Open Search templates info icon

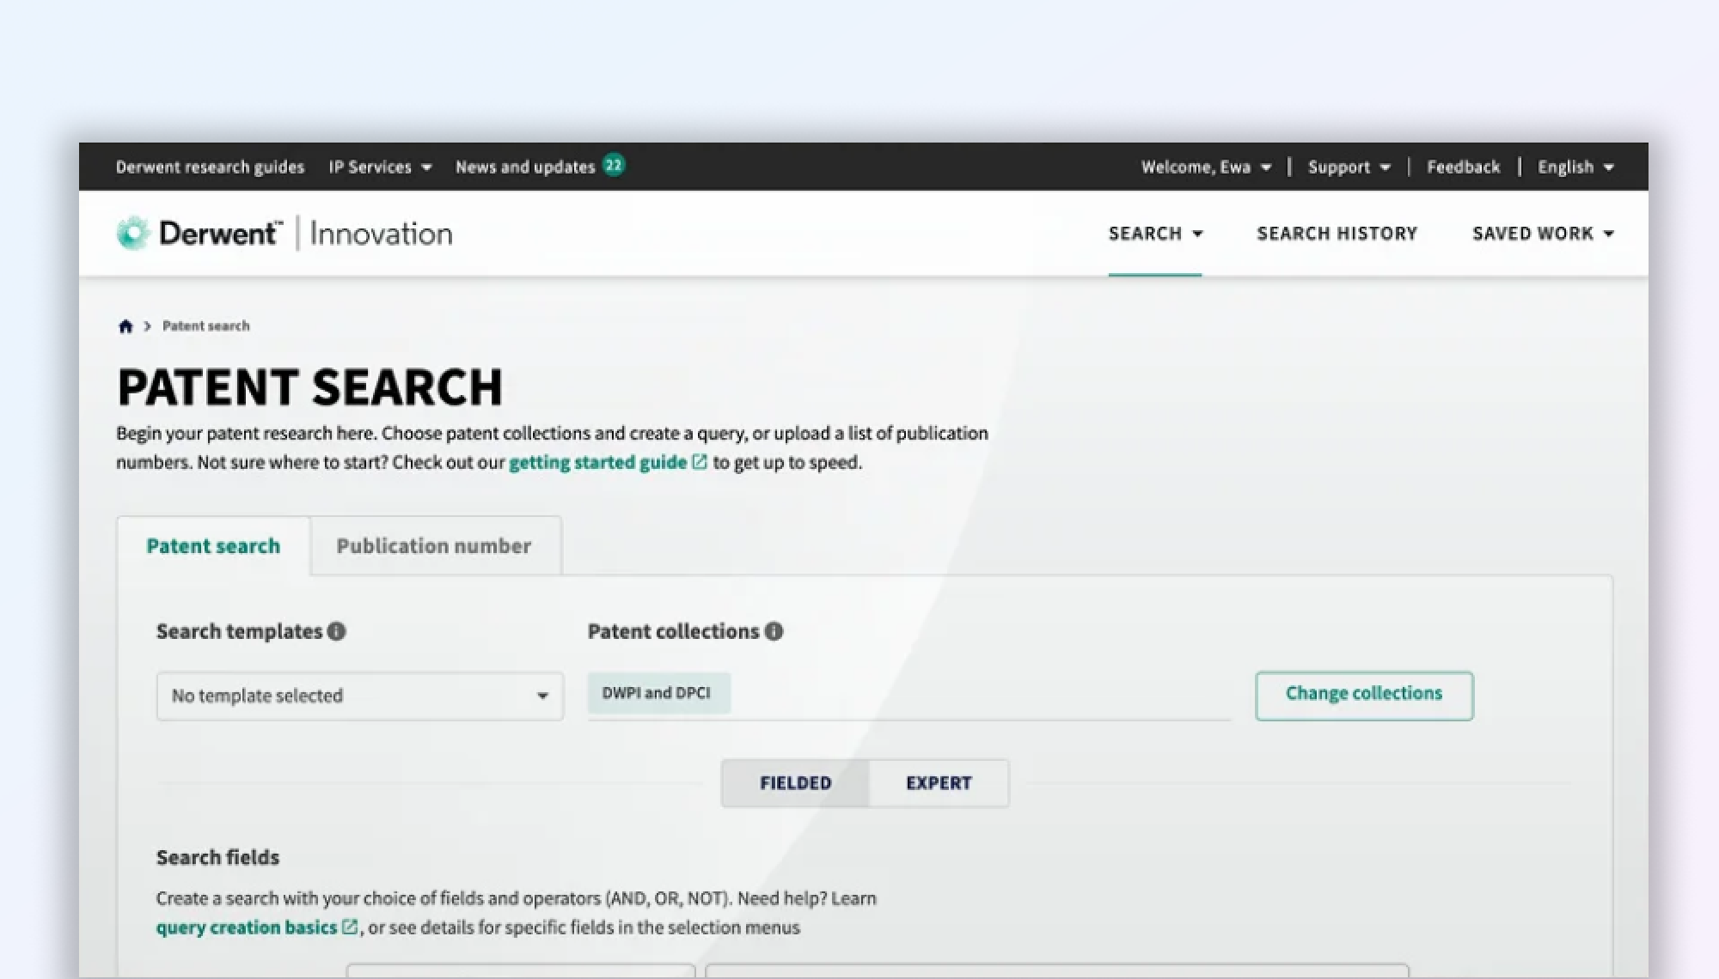click(337, 632)
